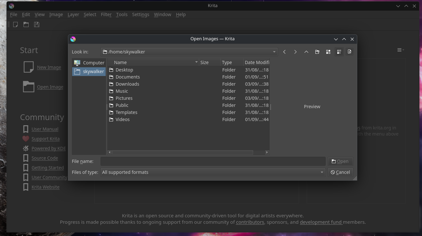This screenshot has width=422, height=236.
Task: Navigate to the parent directory
Action: tap(306, 52)
